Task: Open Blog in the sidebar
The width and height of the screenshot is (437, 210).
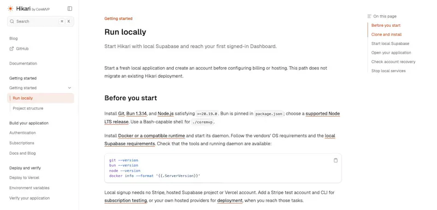Action: tap(13, 38)
